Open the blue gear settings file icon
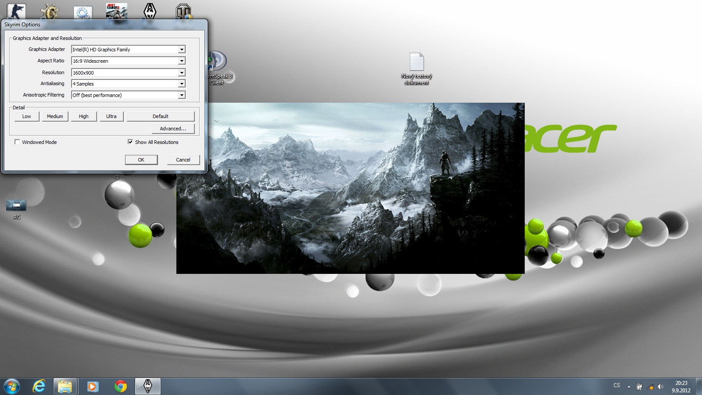 83,12
